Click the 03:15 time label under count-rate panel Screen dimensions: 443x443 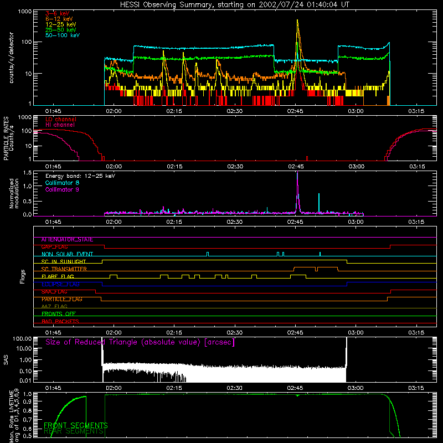point(416,111)
